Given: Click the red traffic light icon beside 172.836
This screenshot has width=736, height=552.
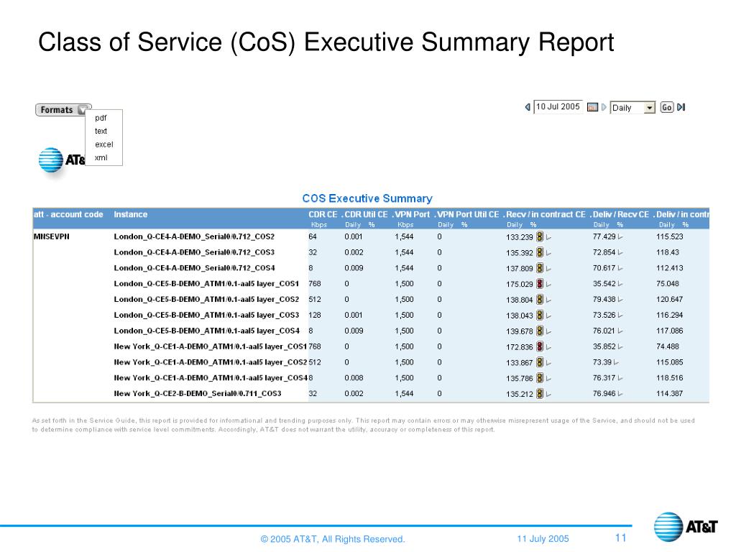Looking at the screenshot, I should 540,346.
